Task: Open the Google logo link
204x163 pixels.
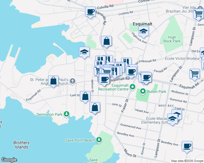Action: (9, 160)
